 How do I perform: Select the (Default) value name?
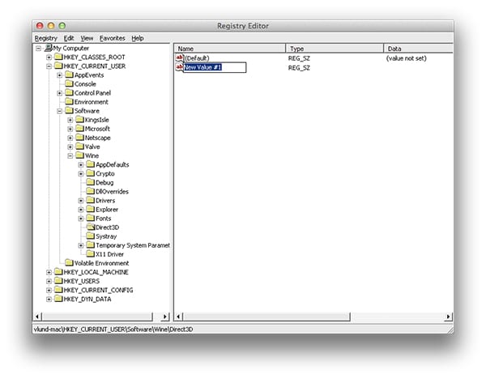pyautogui.click(x=197, y=58)
